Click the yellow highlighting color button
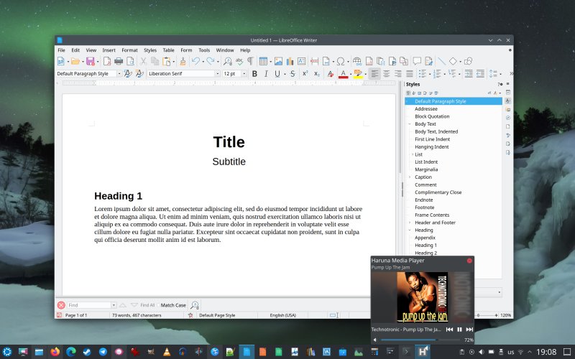The image size is (575, 359). tap(357, 75)
